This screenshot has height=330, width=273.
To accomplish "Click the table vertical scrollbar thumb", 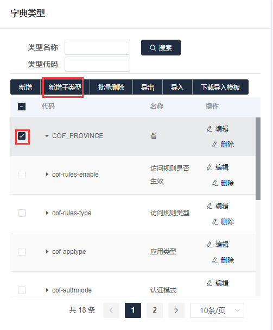I will 258,159.
